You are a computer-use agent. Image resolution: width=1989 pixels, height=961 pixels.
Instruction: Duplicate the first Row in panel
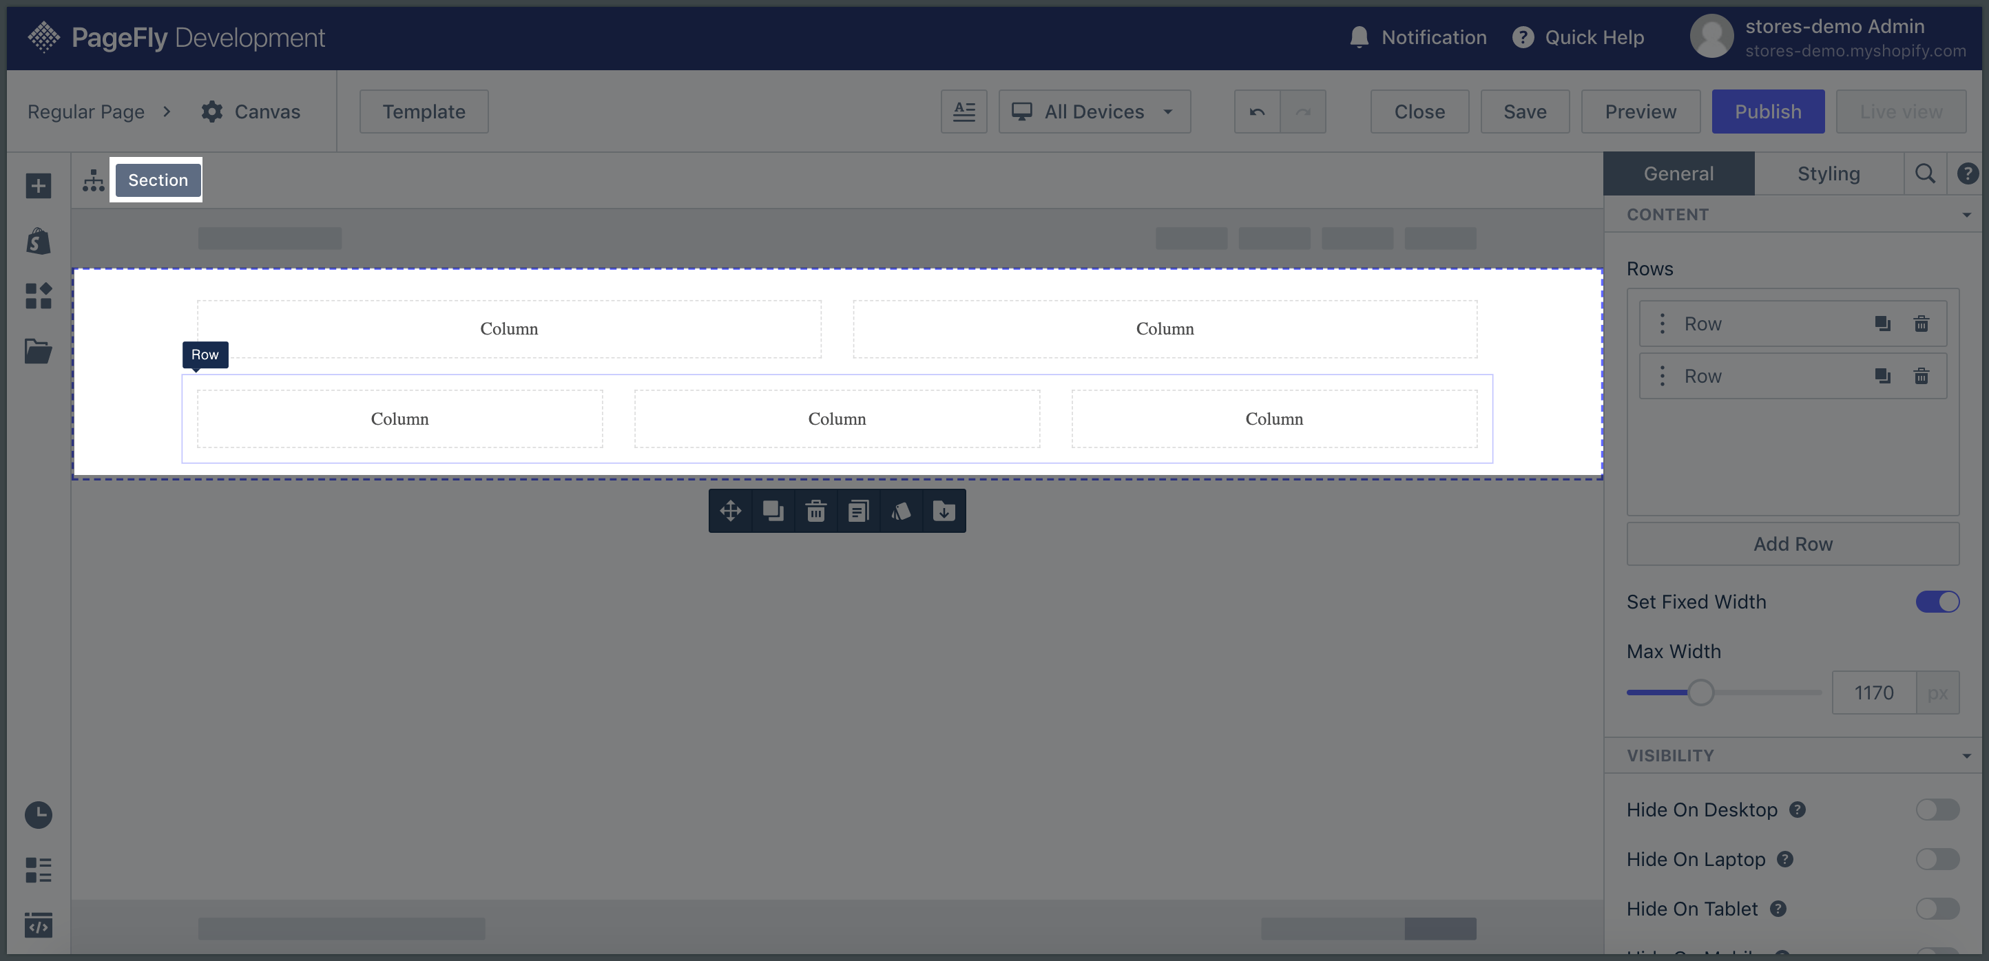click(1882, 324)
